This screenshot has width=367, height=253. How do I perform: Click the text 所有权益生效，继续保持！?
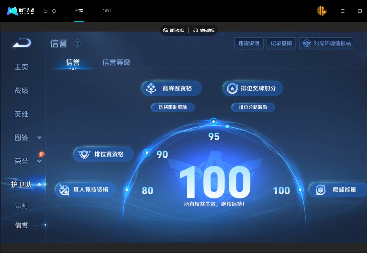coord(214,204)
